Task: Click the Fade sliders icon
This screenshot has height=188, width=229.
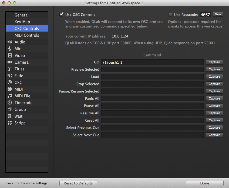Action: tap(10, 76)
